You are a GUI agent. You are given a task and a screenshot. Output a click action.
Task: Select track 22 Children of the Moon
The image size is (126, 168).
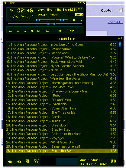coord(62,134)
